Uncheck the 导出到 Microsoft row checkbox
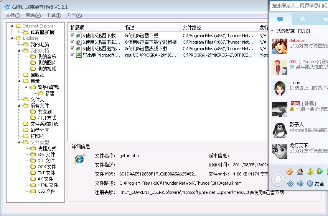328x216 pixels. coord(72,54)
